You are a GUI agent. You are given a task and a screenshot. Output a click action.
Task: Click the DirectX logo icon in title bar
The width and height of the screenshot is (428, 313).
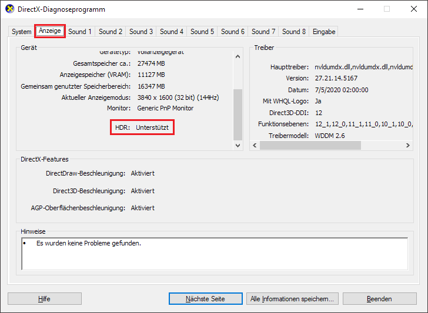click(10, 9)
